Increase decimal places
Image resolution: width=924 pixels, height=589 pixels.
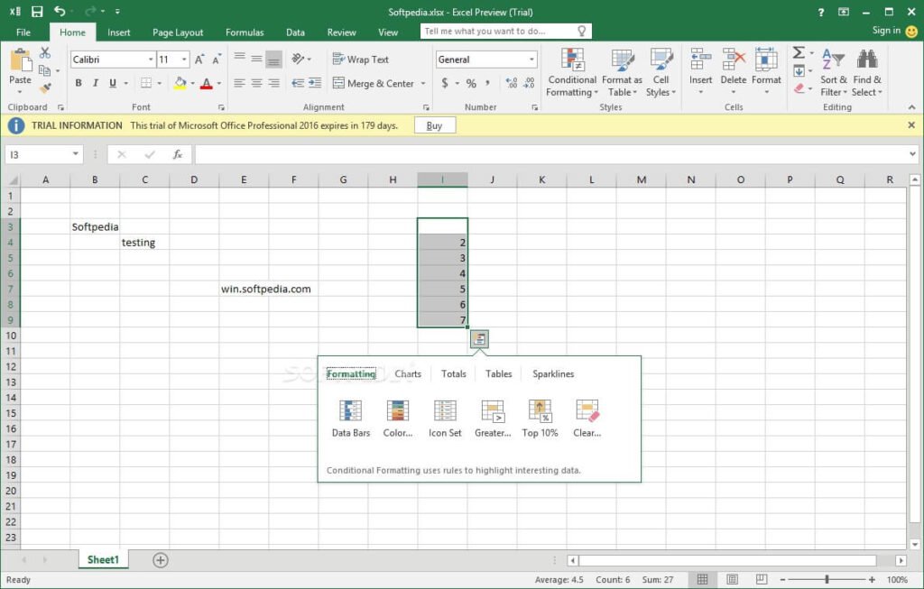(x=511, y=83)
